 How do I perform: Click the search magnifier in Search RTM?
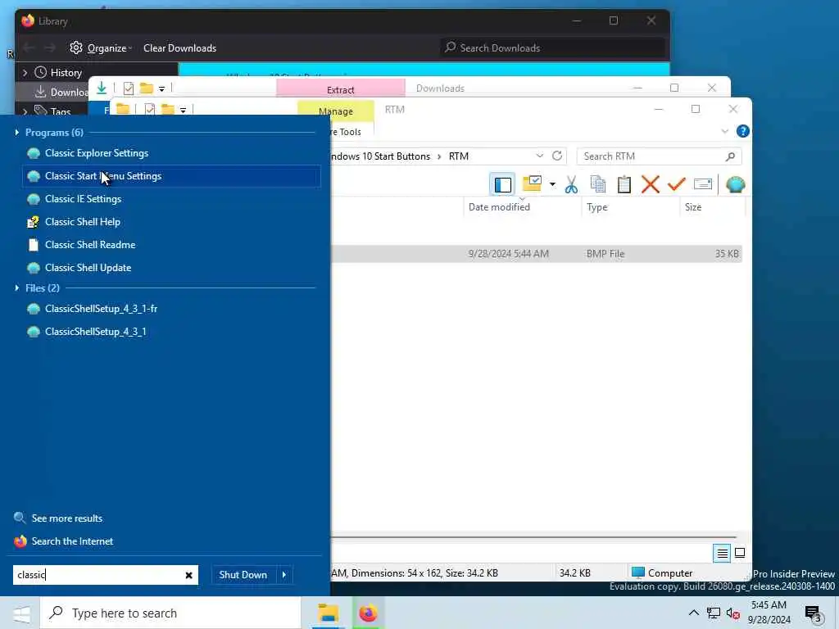tap(730, 156)
